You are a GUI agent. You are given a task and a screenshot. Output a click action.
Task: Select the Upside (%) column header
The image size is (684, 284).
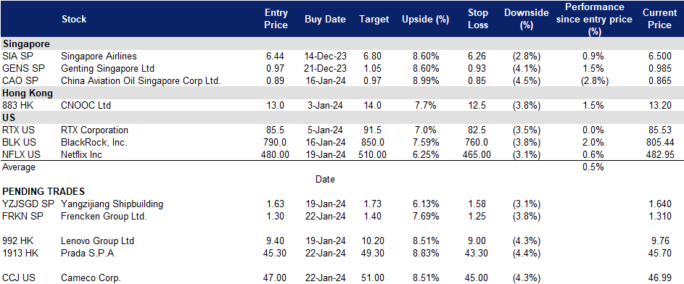pos(425,19)
